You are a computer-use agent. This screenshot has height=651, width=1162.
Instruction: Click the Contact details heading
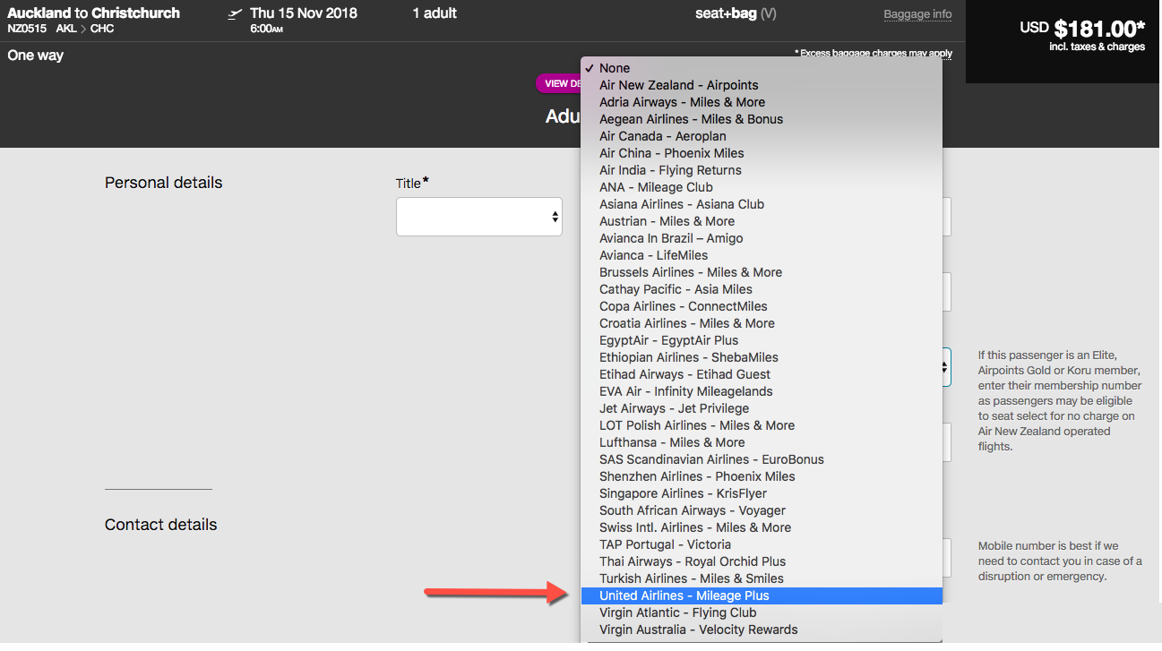click(160, 525)
